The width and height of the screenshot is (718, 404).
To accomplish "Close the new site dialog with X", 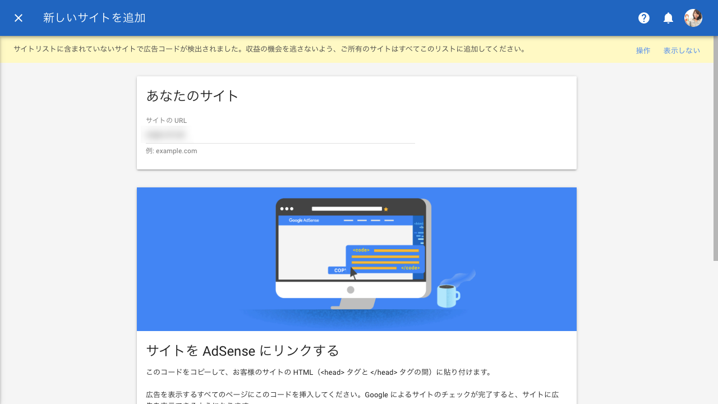I will click(x=19, y=18).
